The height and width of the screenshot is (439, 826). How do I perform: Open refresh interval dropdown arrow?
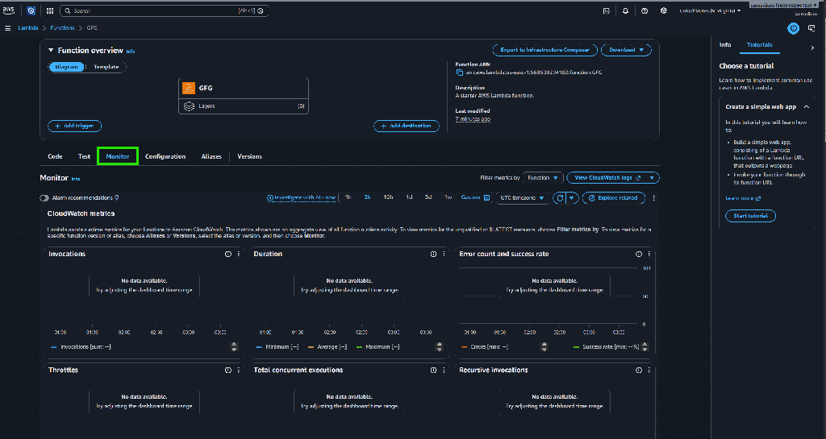click(572, 198)
